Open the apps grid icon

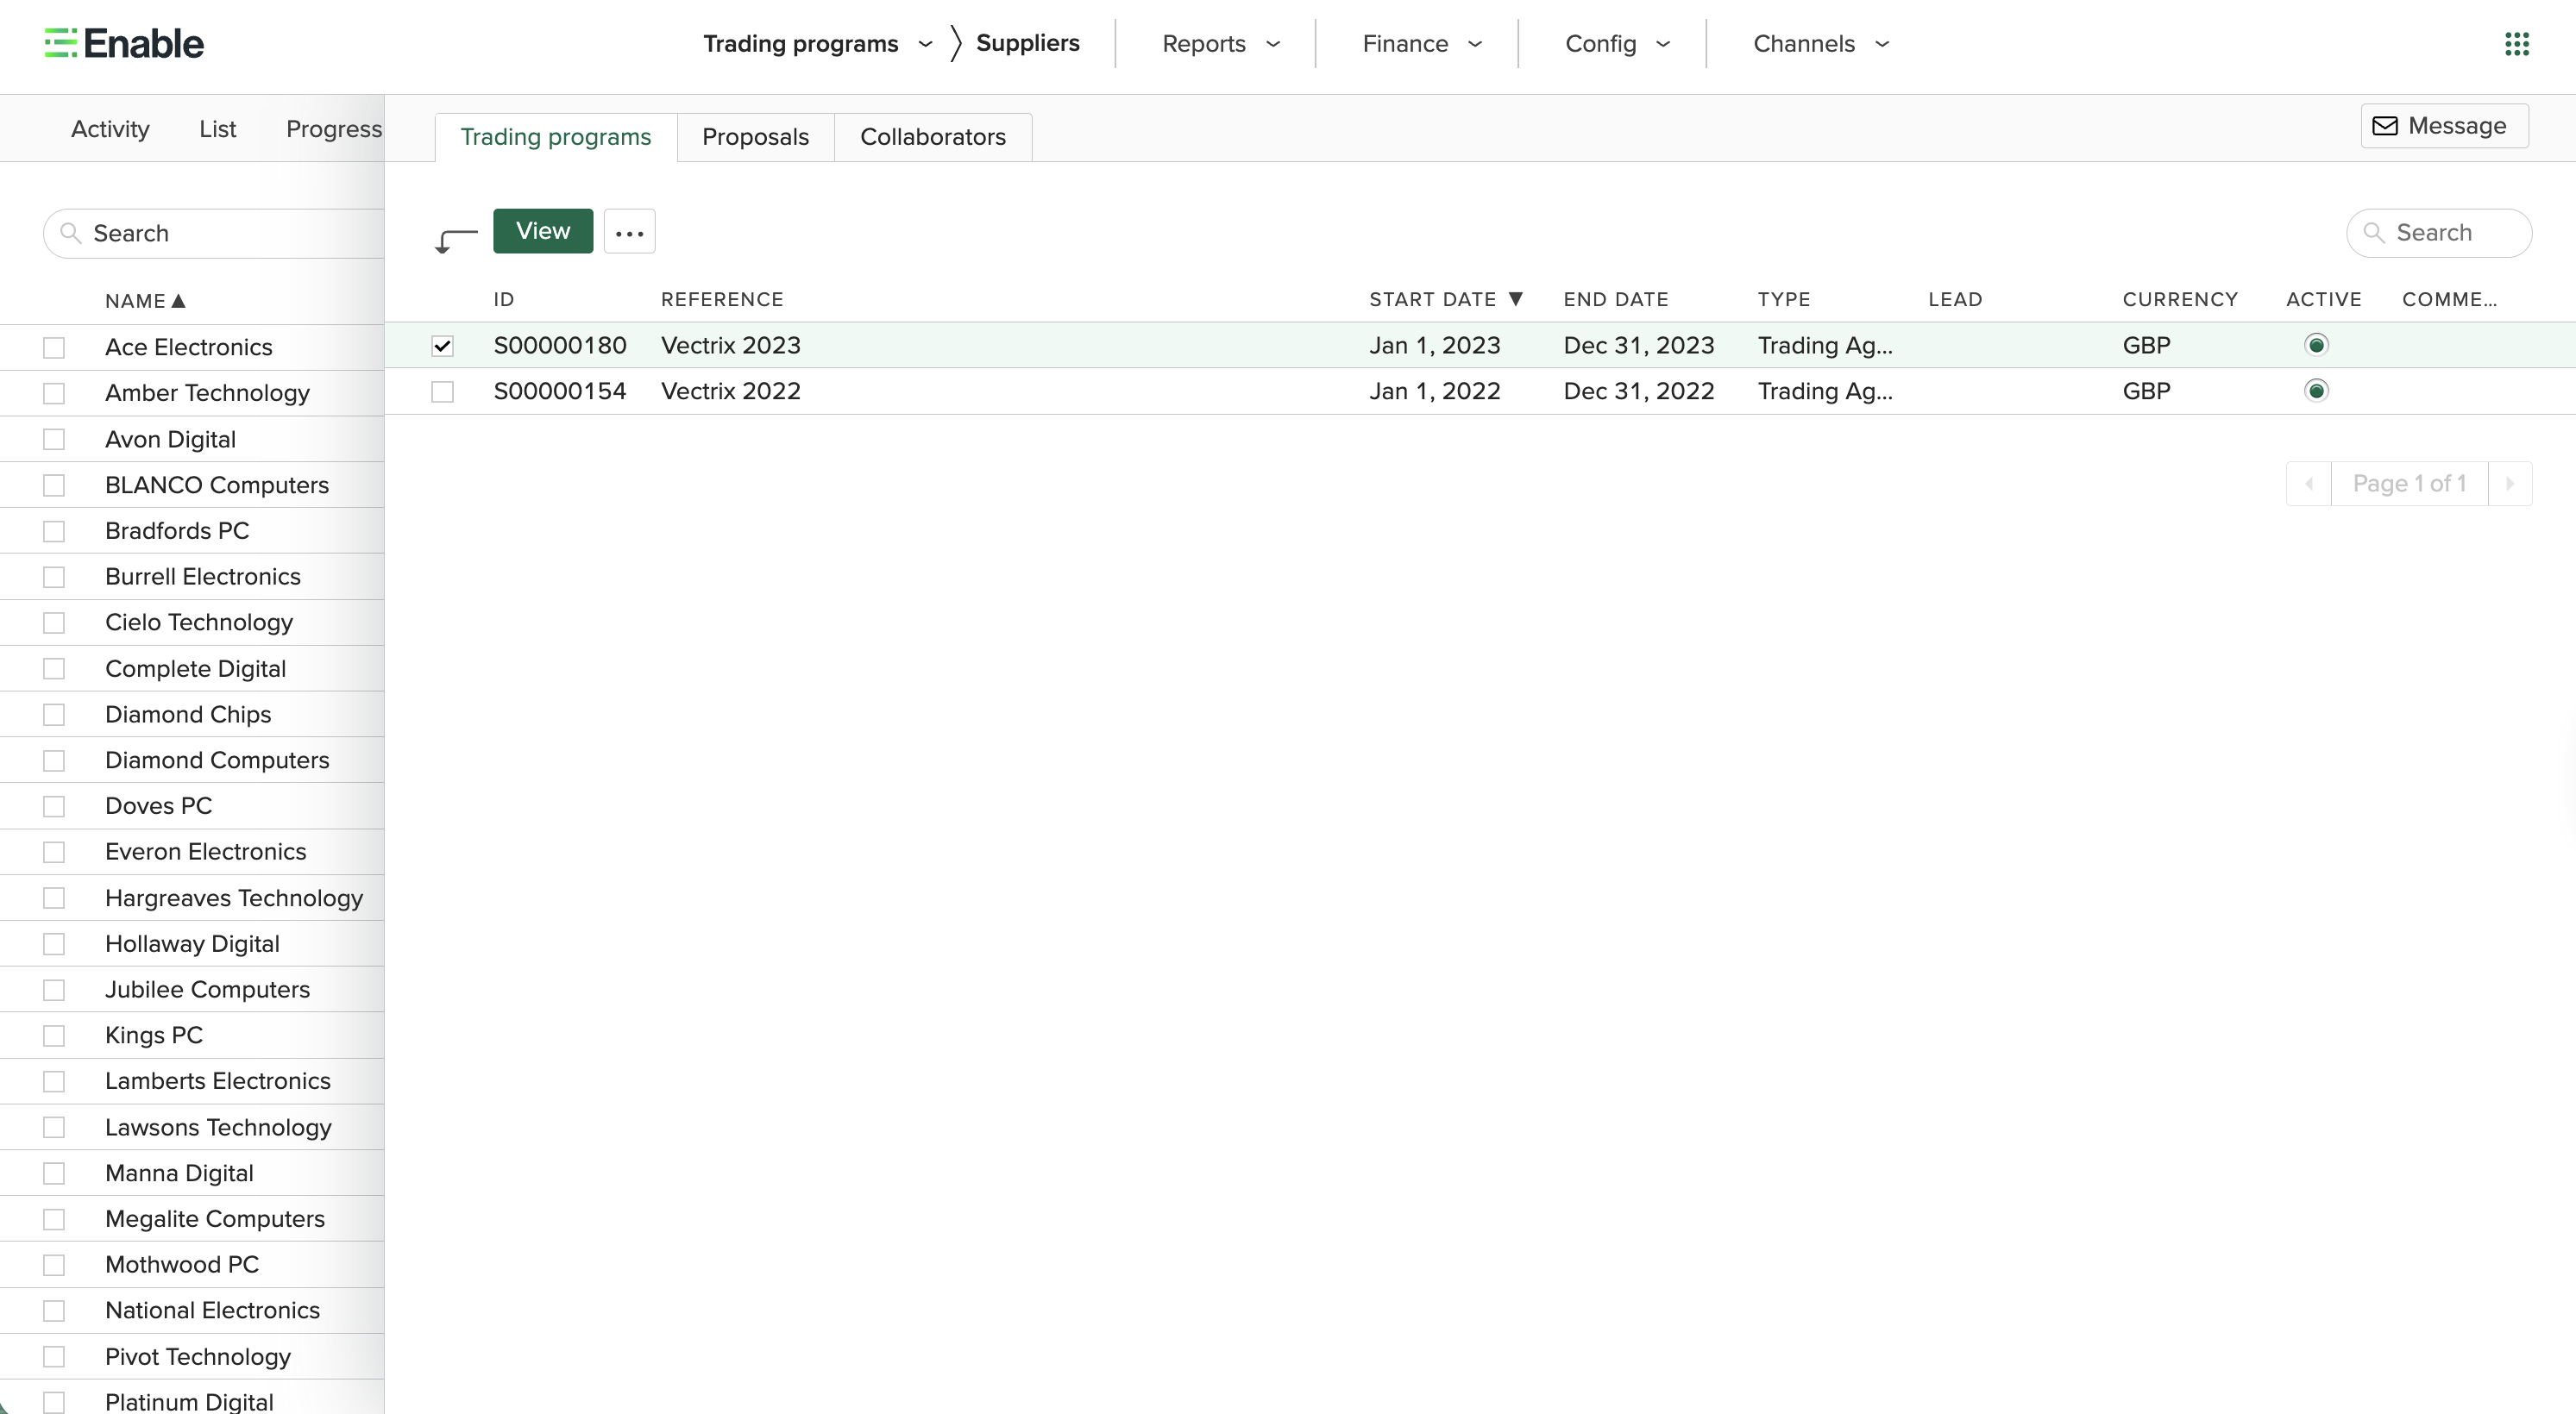(2516, 44)
